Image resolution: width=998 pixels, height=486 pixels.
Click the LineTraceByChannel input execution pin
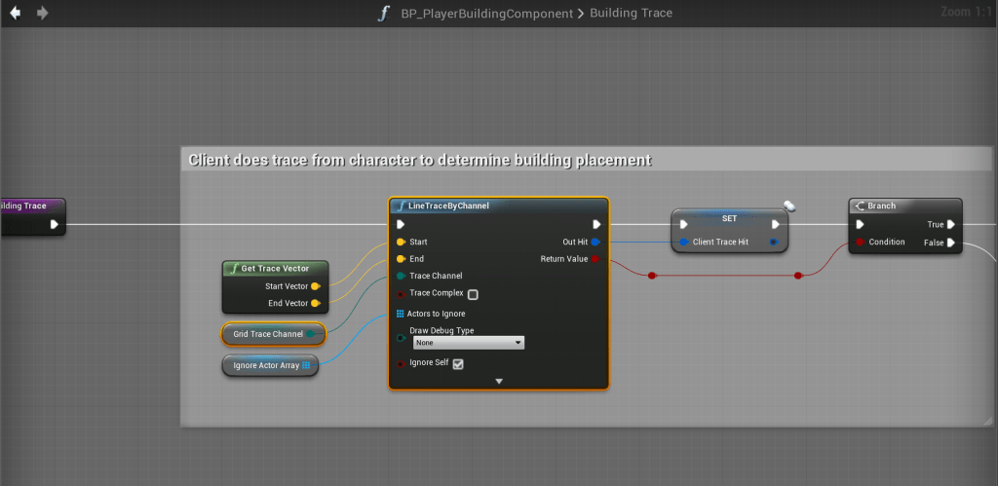(401, 225)
